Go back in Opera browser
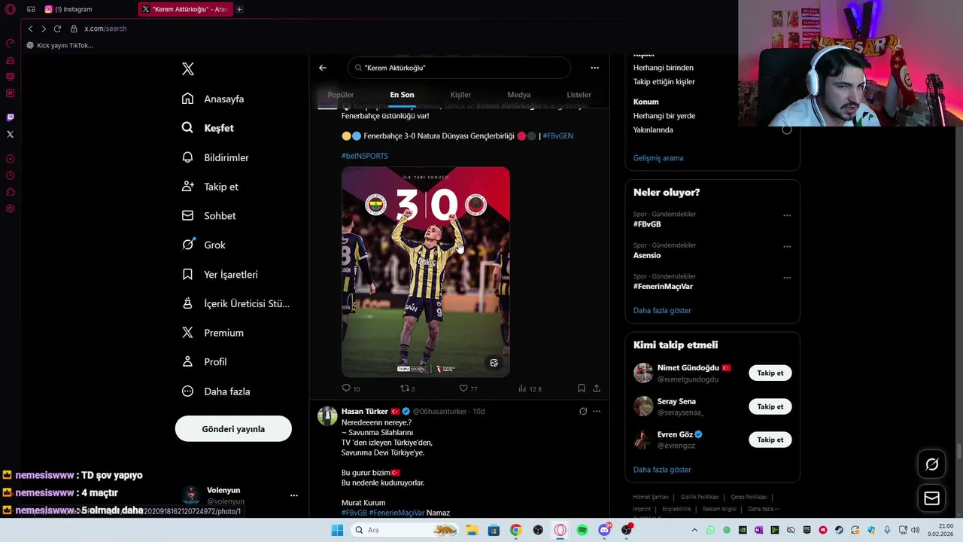Screen dimensions: 963x542 (30, 29)
